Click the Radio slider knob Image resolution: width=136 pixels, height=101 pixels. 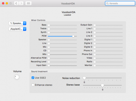[x=95, y=62]
